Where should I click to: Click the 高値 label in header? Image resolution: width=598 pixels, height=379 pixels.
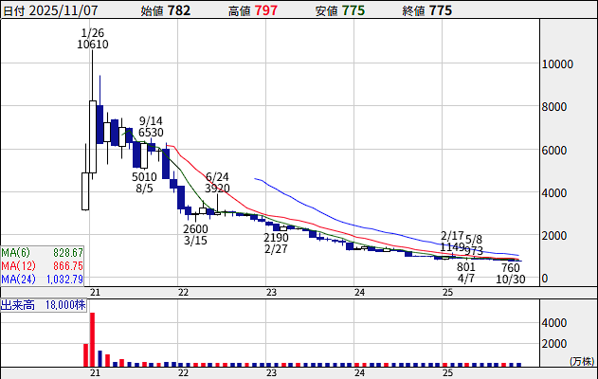tap(240, 11)
